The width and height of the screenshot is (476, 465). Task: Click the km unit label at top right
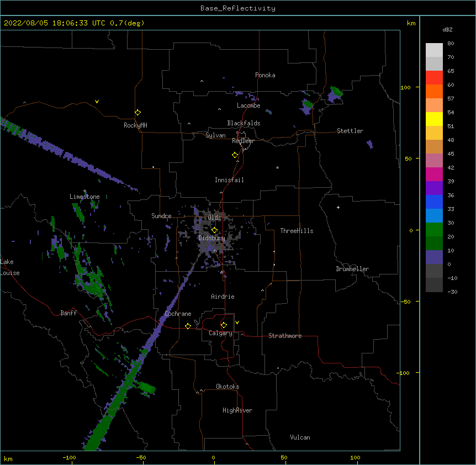pyautogui.click(x=411, y=23)
